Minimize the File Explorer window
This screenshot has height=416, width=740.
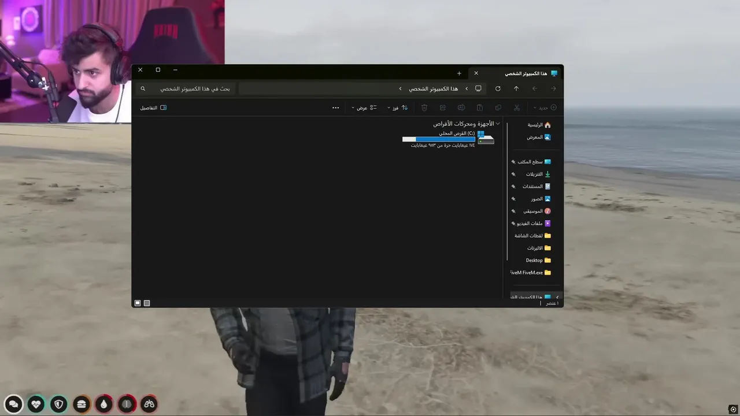coord(175,70)
